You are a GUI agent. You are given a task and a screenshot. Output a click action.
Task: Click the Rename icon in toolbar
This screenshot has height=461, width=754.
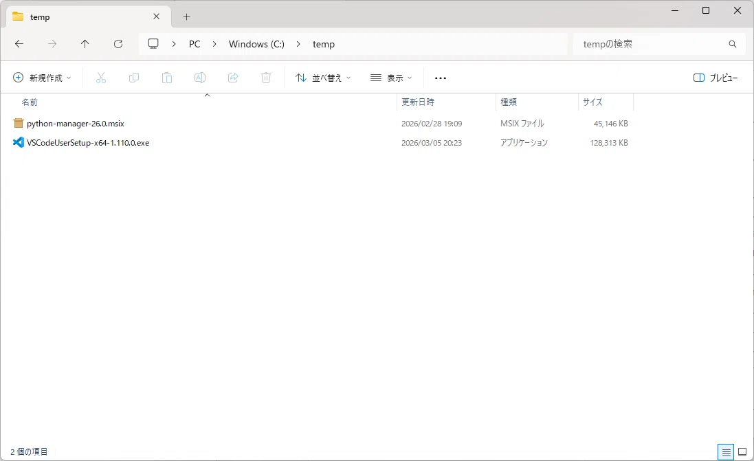point(199,78)
